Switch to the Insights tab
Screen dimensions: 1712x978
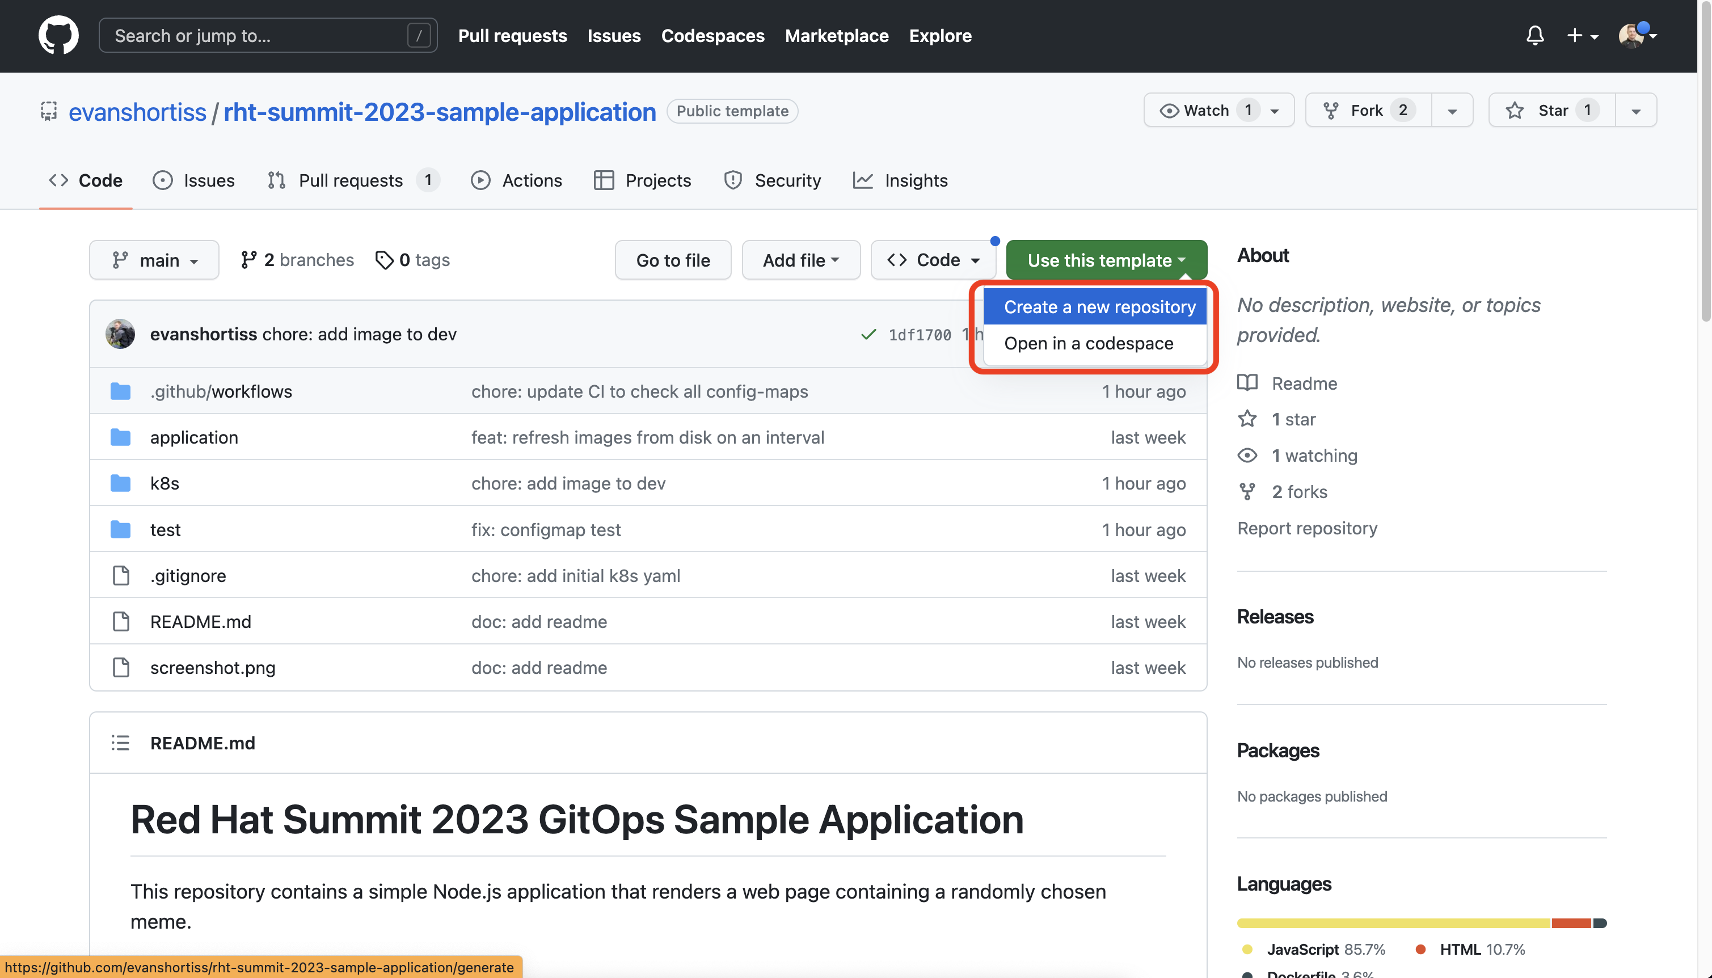pos(900,180)
